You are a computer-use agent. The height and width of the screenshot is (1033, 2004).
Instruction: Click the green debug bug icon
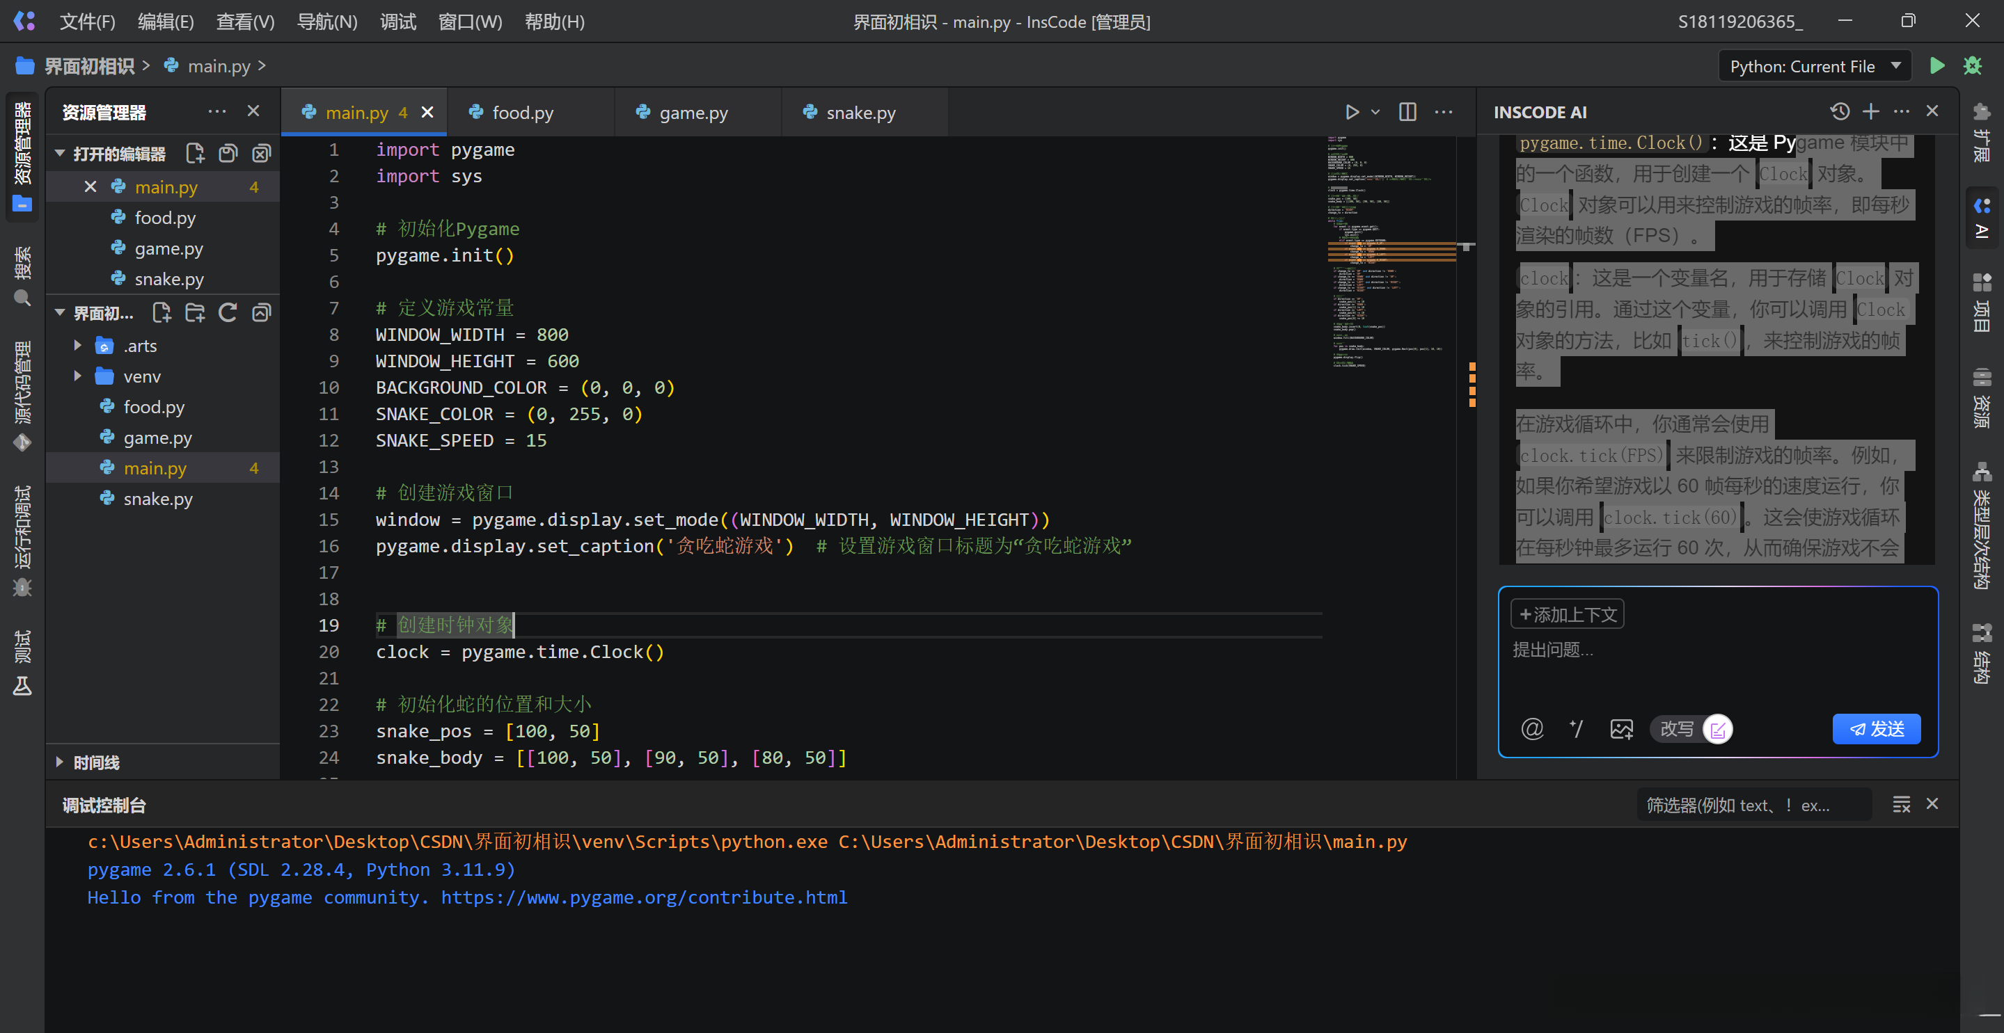point(1972,66)
